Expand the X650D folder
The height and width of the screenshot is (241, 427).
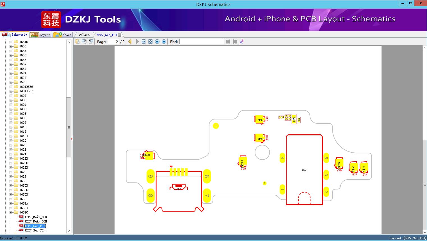coord(11,194)
